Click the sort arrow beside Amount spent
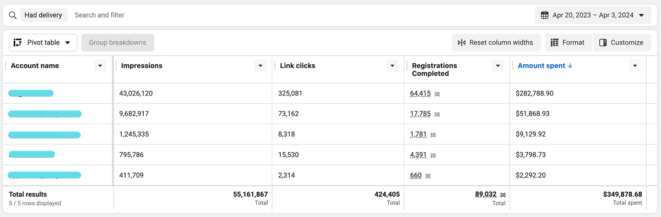 (570, 65)
